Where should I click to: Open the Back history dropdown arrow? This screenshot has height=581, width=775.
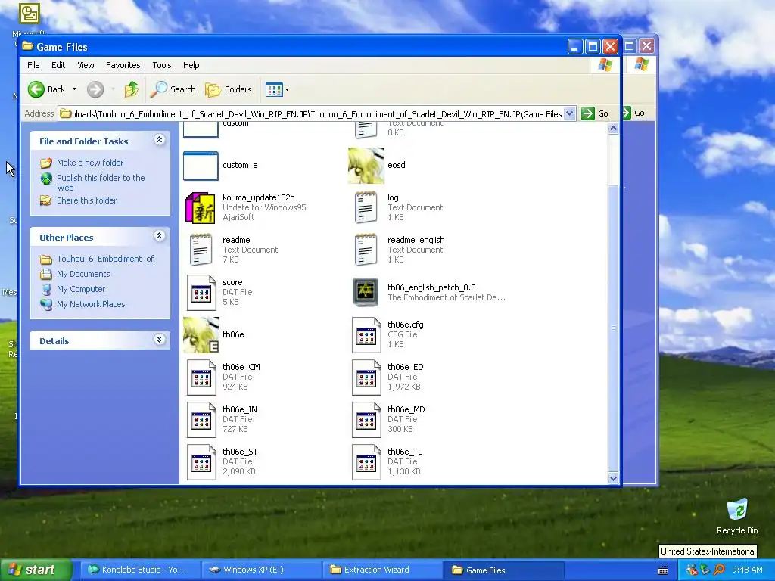[x=75, y=89]
